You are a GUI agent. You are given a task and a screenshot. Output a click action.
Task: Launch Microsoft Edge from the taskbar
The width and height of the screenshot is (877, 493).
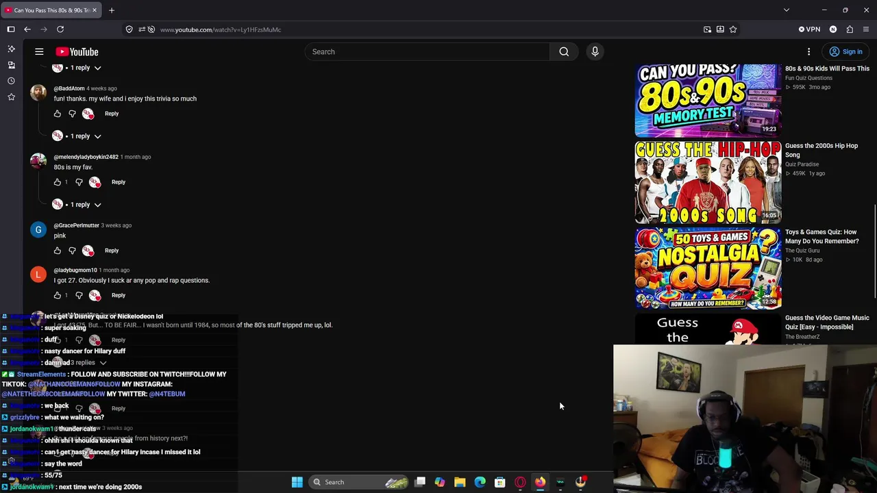[480, 482]
